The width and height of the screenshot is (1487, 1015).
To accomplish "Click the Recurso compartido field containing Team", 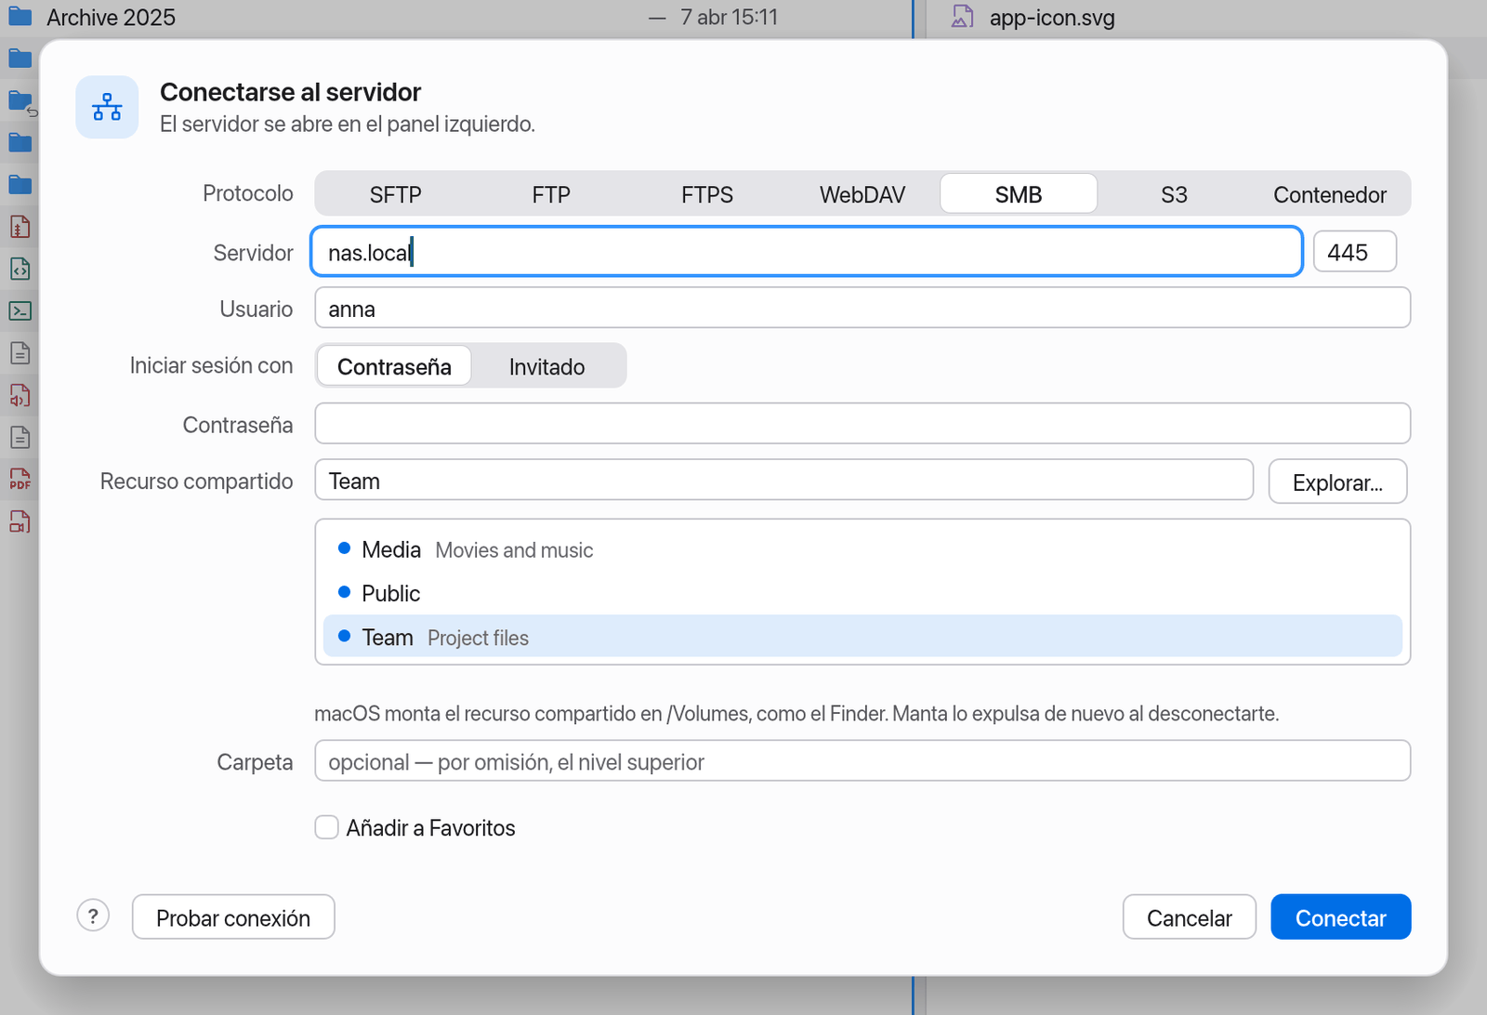I will point(784,480).
